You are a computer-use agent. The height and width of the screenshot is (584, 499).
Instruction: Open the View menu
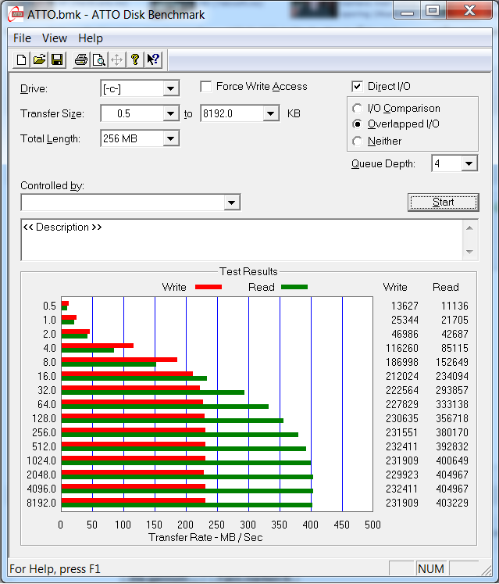coord(55,38)
